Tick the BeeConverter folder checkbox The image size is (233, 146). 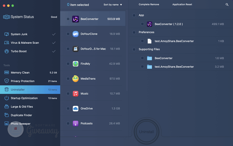[142, 58]
